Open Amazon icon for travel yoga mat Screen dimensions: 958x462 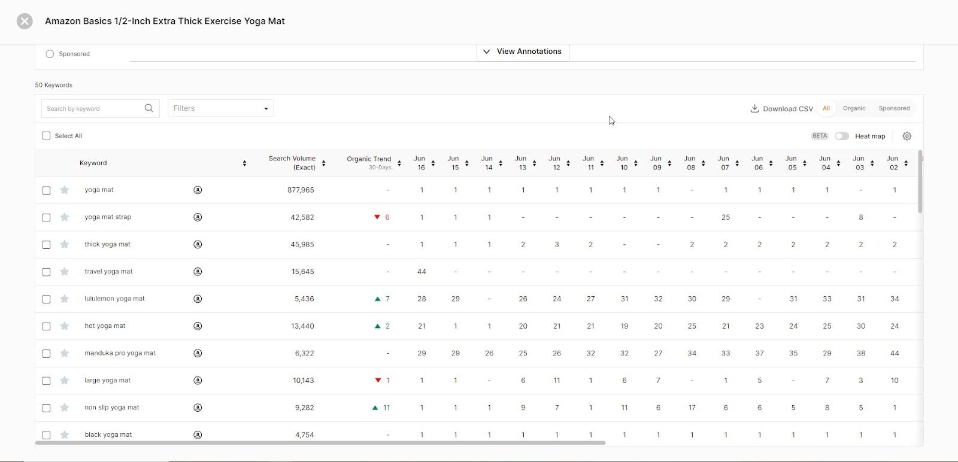pyautogui.click(x=198, y=272)
